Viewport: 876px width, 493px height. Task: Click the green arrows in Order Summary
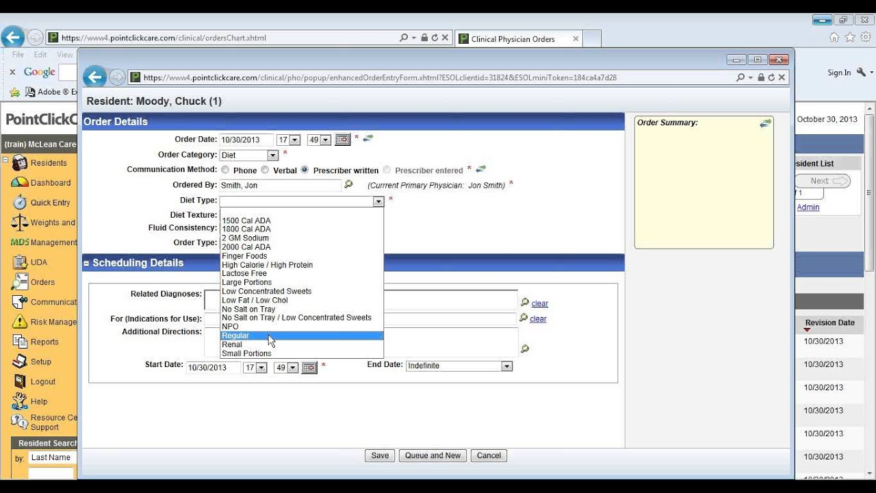tap(765, 123)
